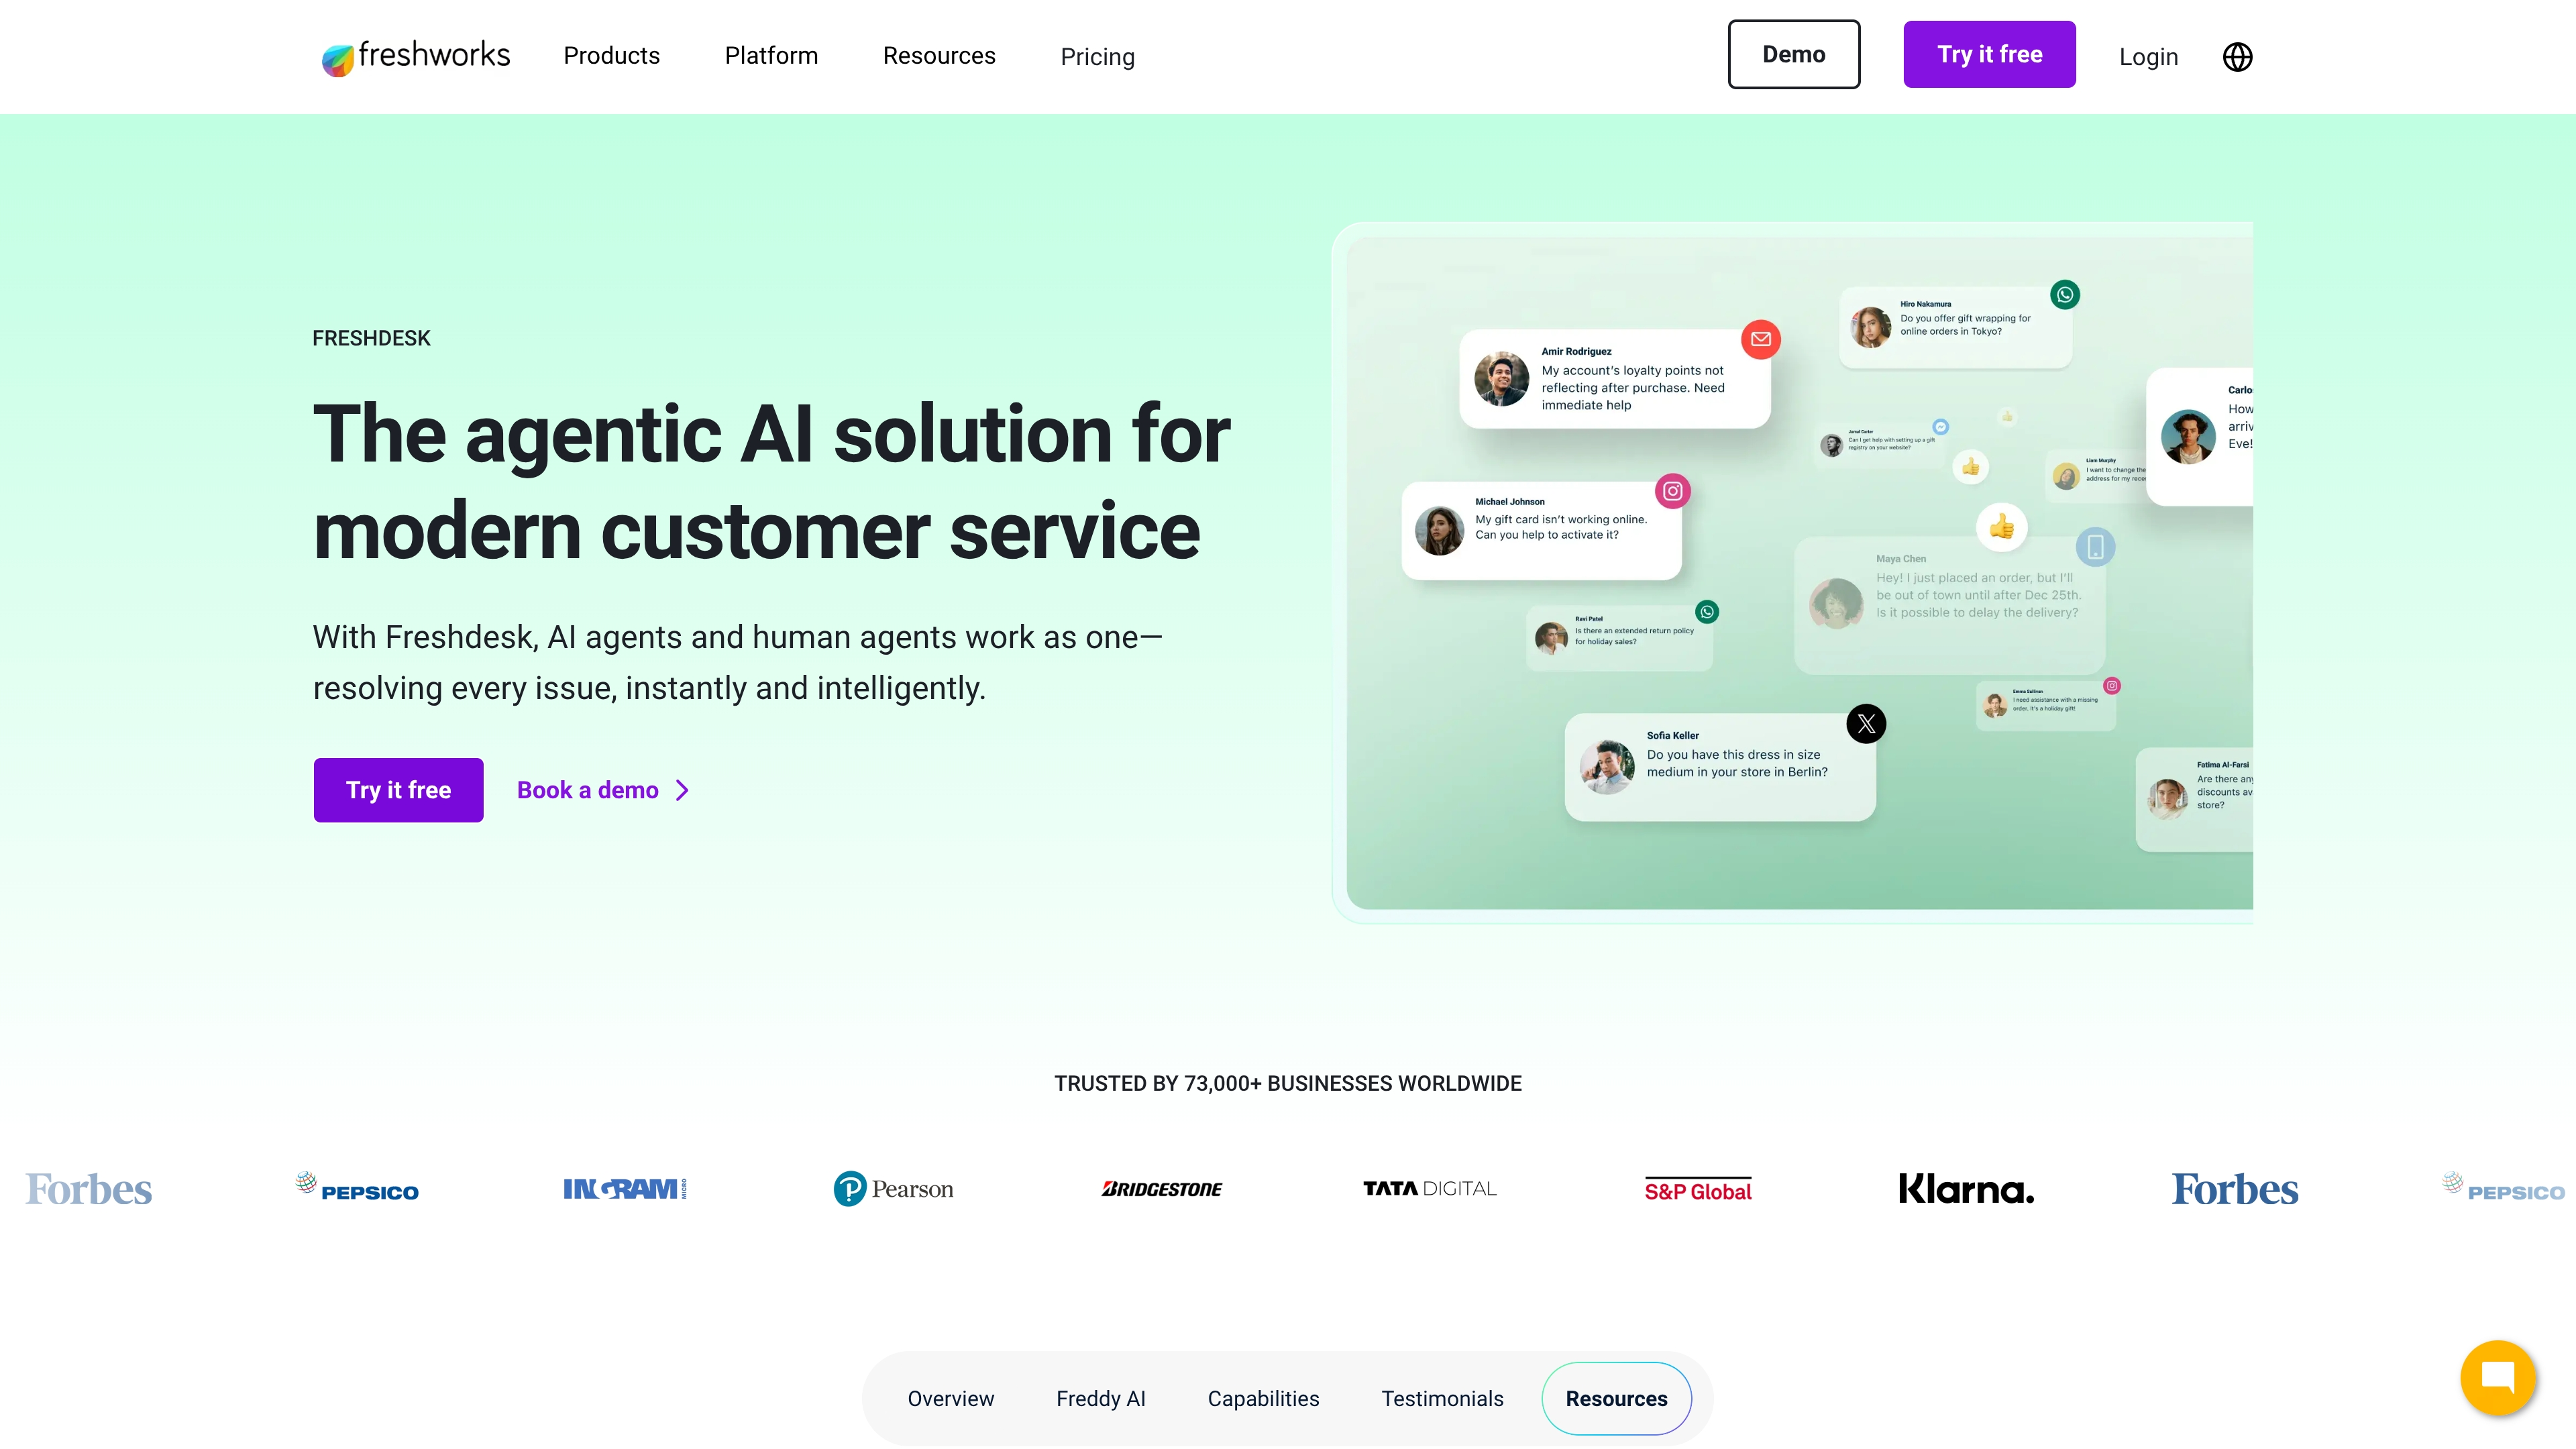The width and height of the screenshot is (2576, 1449).
Task: Click the phone icon beside Maya Chen's card
Action: 2097,545
